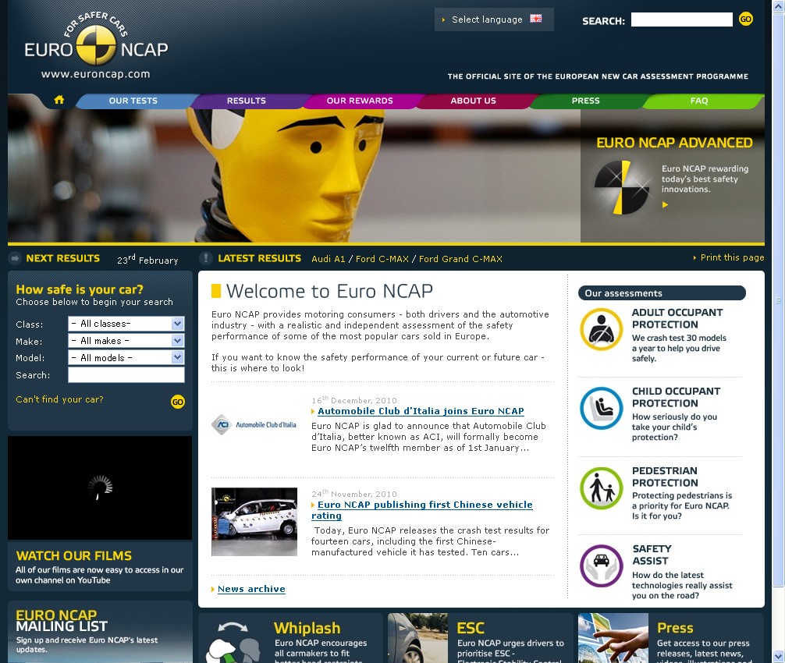
Task: Click the Pedestrian Protection icon
Action: (601, 487)
